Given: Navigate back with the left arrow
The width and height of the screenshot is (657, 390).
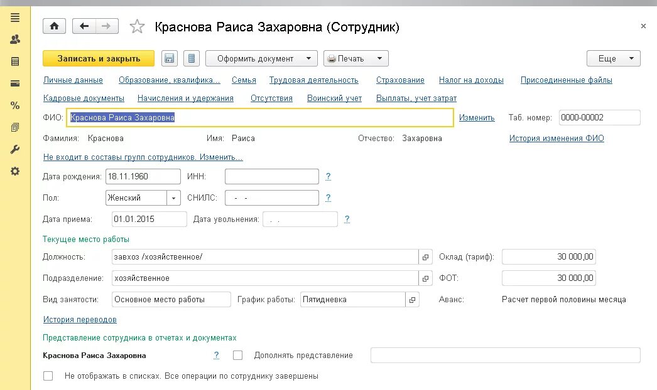Looking at the screenshot, I should pos(84,26).
